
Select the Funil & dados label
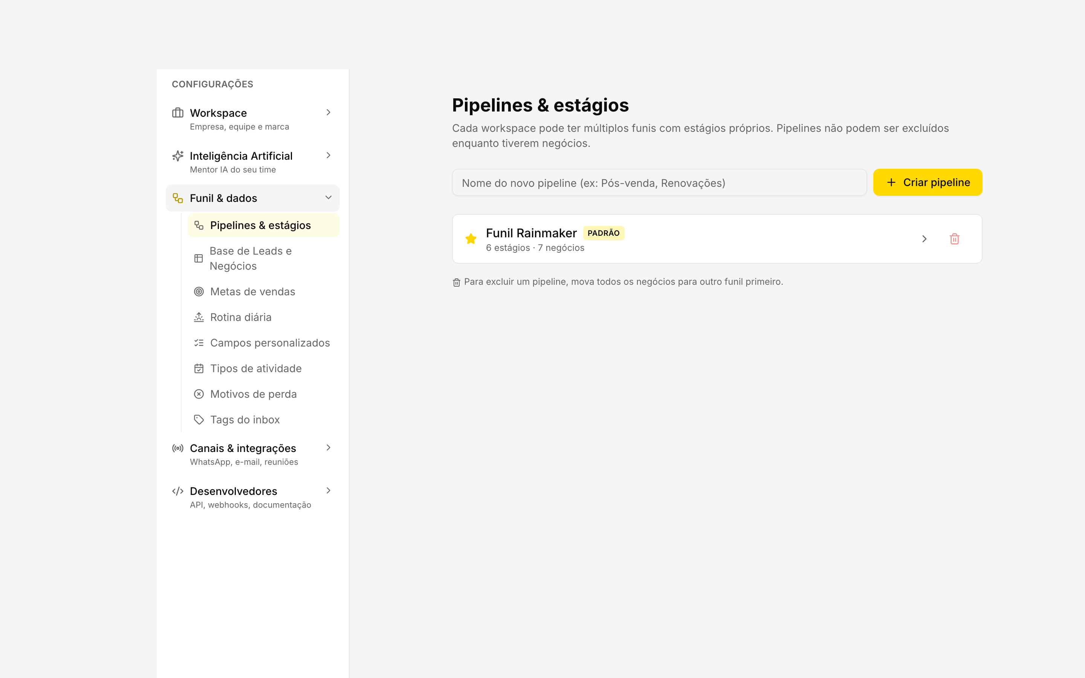pos(223,198)
